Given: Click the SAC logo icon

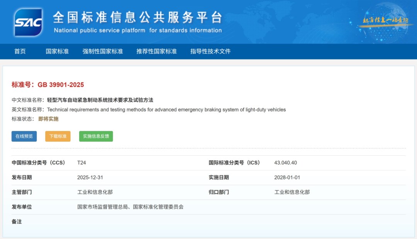Looking at the screenshot, I should [28, 22].
